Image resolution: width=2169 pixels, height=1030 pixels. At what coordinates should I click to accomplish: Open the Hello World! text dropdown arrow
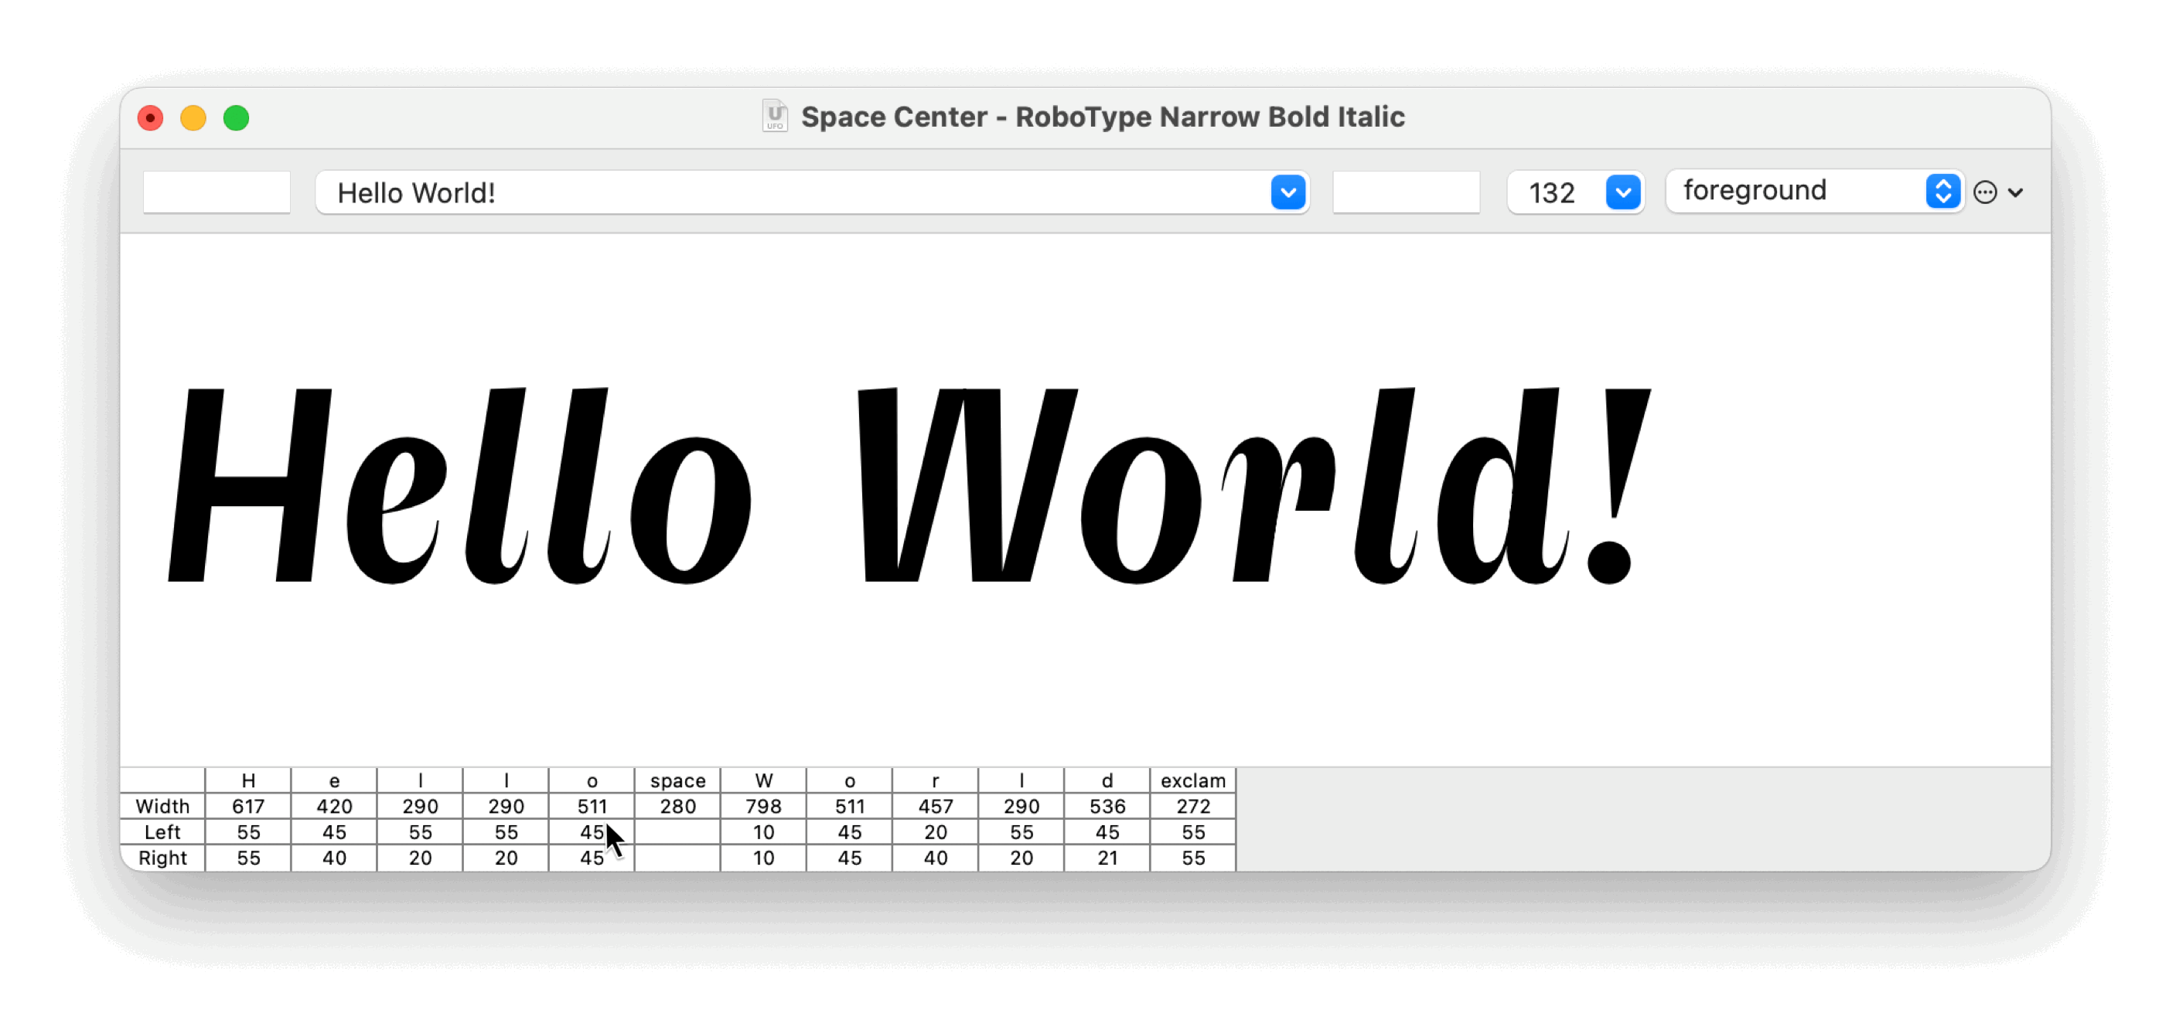click(x=1287, y=192)
